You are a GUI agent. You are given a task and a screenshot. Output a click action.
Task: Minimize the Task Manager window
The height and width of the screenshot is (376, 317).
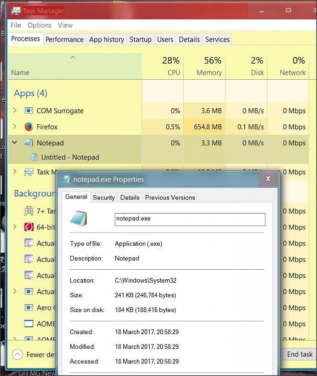pyautogui.click(x=261, y=11)
